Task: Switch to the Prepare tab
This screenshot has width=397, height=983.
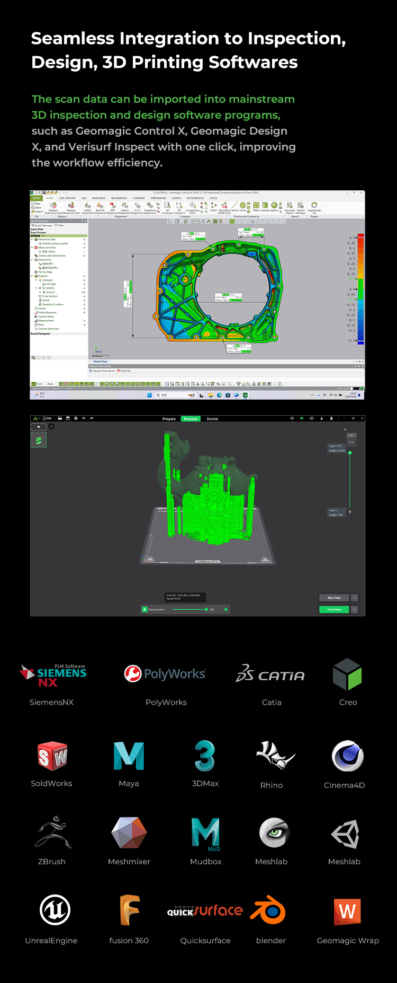Action: click(169, 419)
